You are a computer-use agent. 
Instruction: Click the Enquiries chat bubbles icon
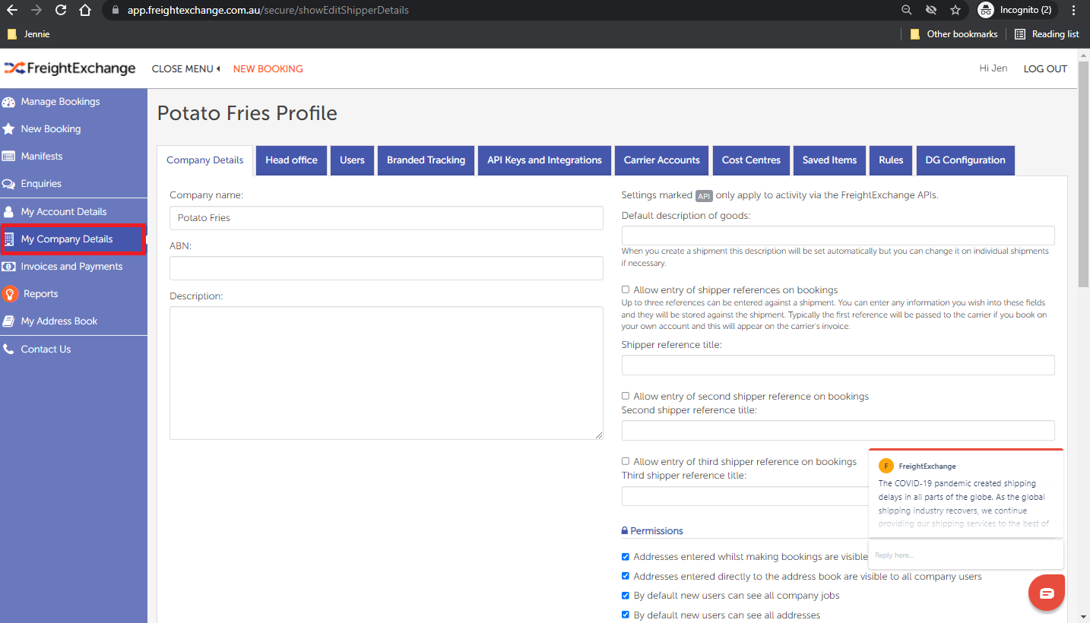click(9, 184)
